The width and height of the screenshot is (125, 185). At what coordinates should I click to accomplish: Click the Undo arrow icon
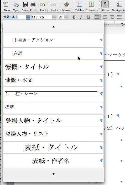coord(43,4)
